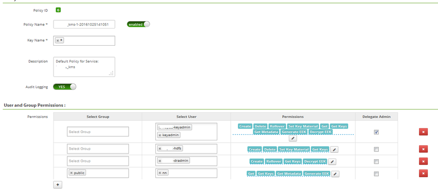
Task: Click Decrypt EEK tag in -dradmin row
Action: (315, 161)
